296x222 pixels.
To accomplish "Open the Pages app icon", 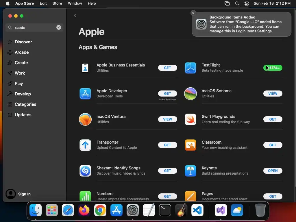I will (x=190, y=196).
